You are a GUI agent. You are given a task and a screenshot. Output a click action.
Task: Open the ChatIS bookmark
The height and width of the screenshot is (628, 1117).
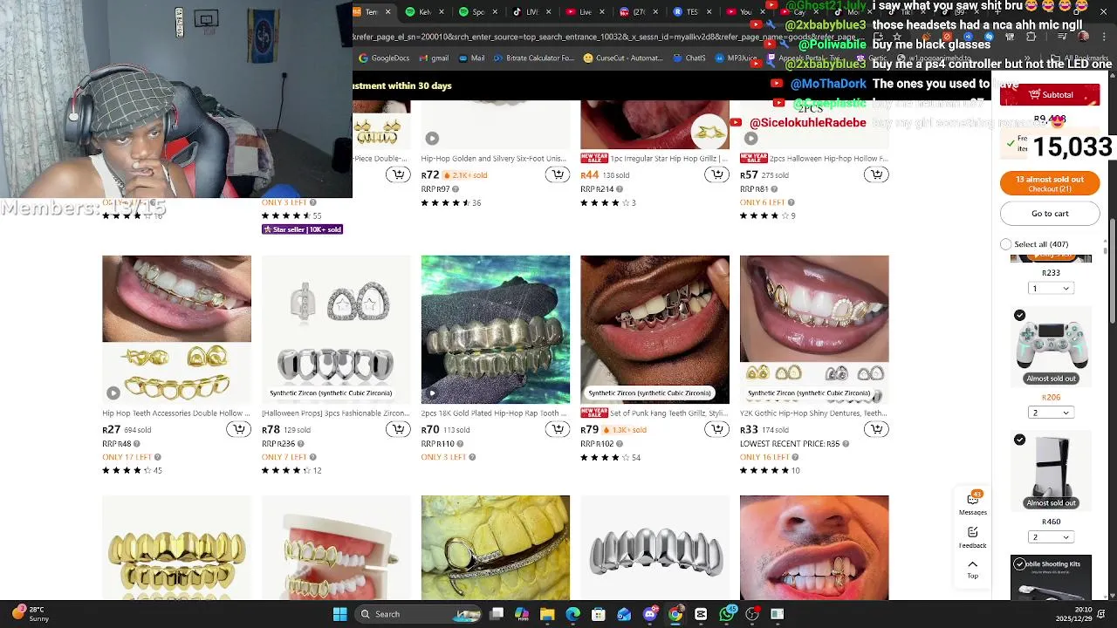point(689,58)
